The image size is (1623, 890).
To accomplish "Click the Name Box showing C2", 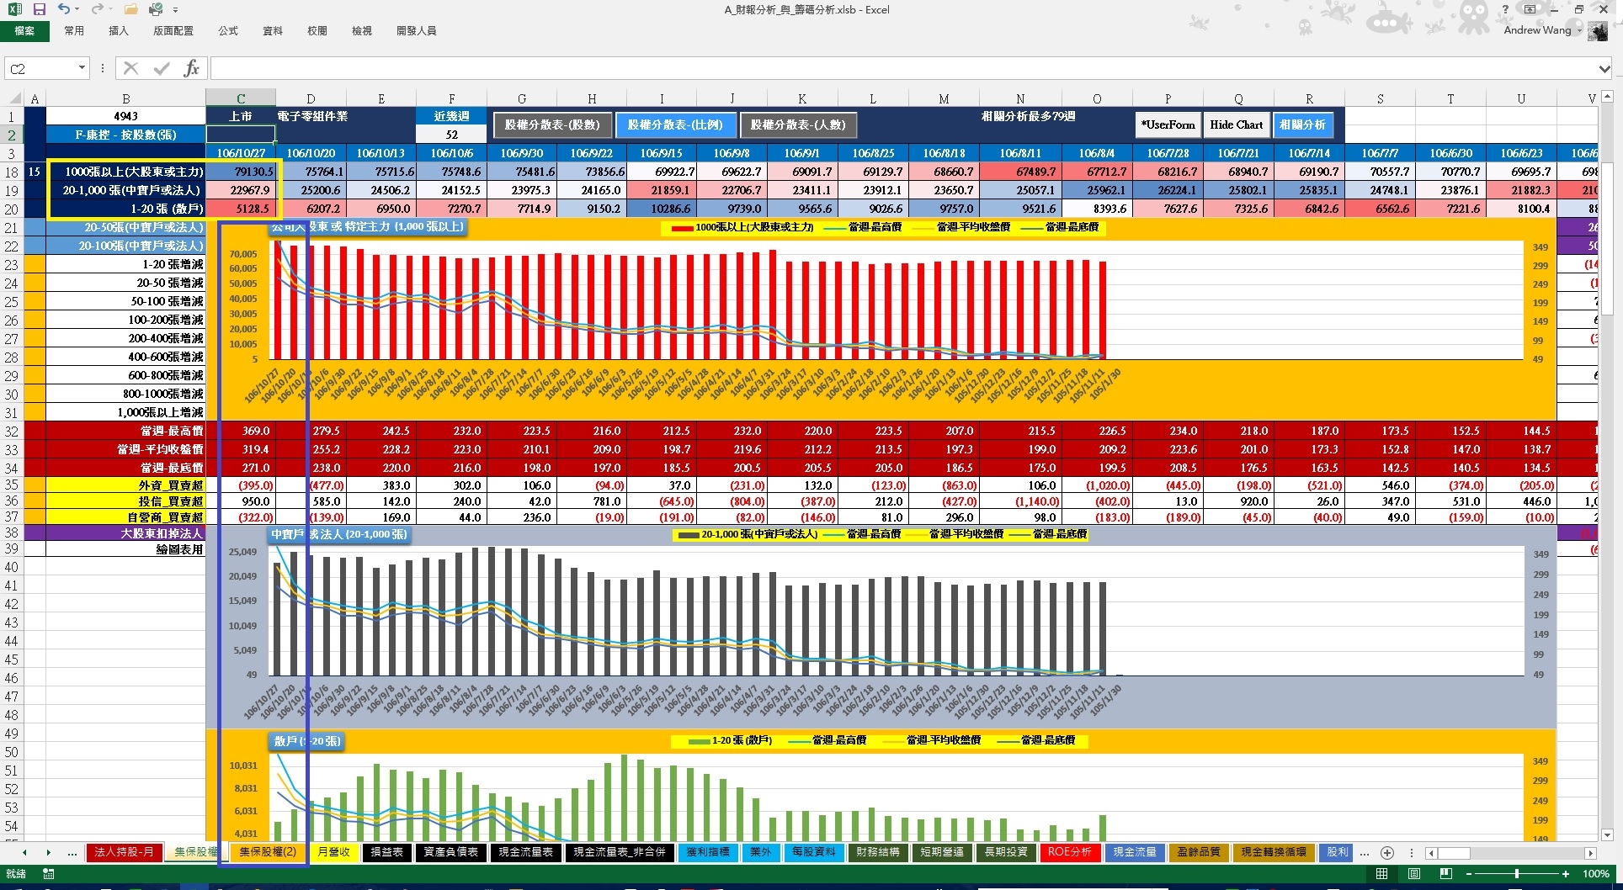I will click(x=40, y=68).
